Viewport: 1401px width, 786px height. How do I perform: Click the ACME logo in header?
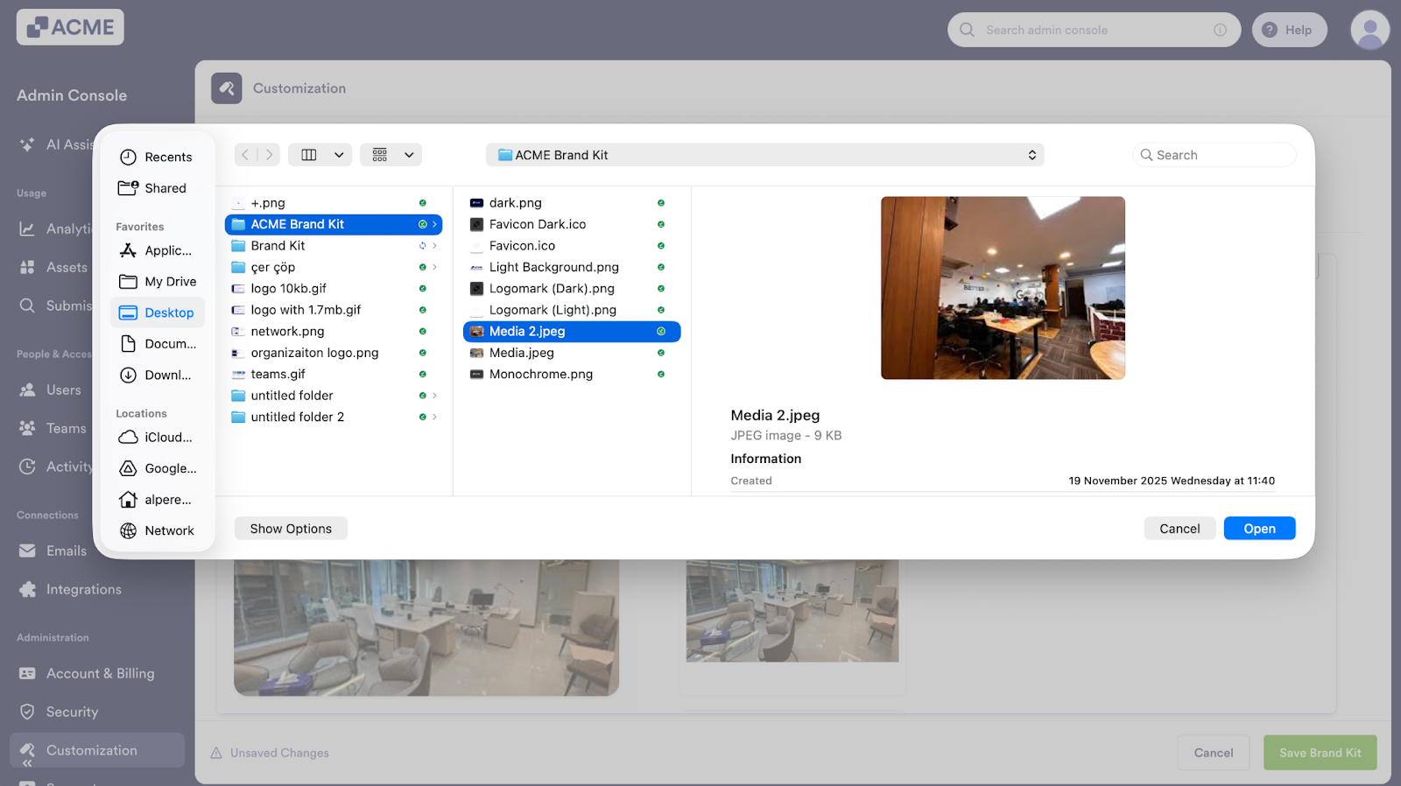[x=70, y=27]
